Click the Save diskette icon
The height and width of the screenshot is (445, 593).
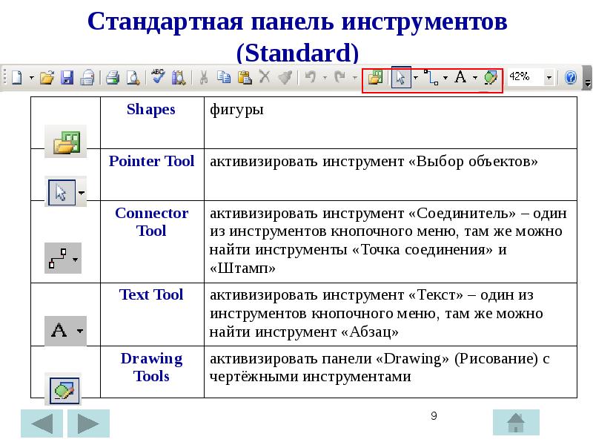tap(67, 78)
